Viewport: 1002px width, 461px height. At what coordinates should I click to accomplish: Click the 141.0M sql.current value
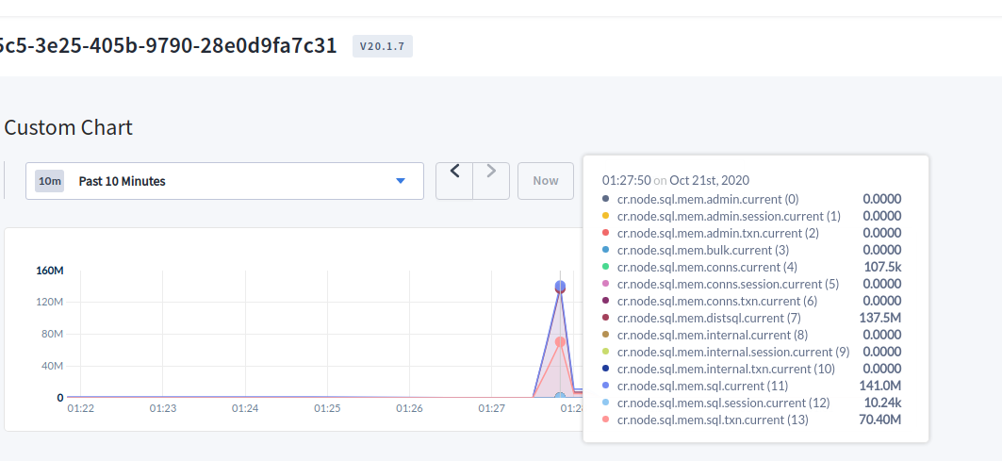[880, 386]
